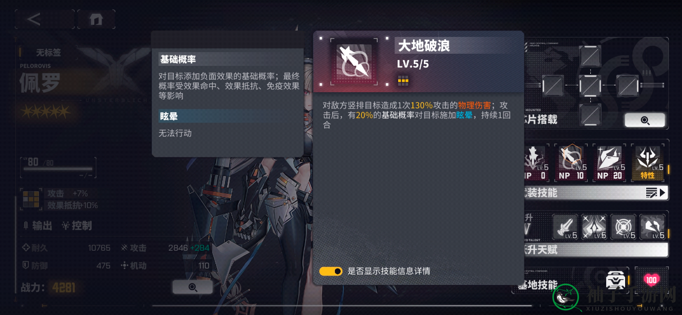
Task: Select the NP 20 skill icon
Action: [x=609, y=163]
